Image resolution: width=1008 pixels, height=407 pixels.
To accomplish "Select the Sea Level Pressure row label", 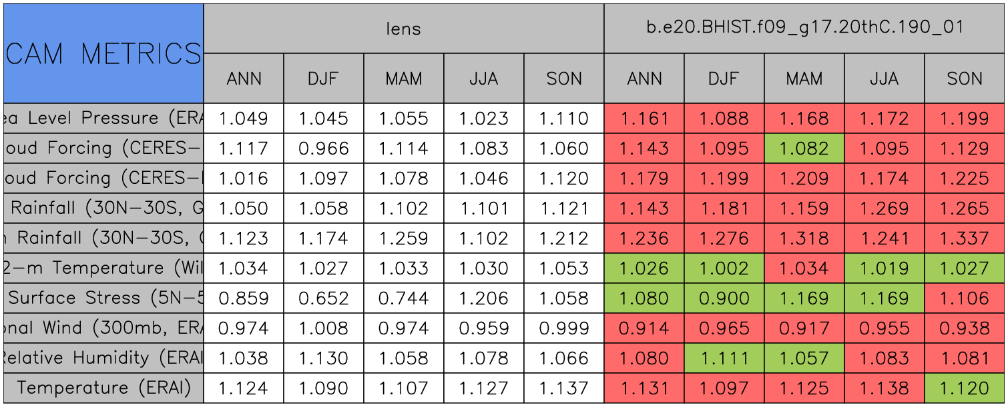I will point(103,119).
